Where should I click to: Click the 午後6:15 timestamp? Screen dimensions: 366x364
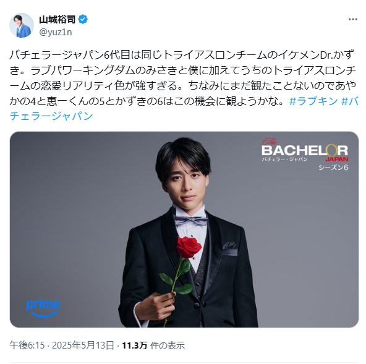tap(27, 345)
